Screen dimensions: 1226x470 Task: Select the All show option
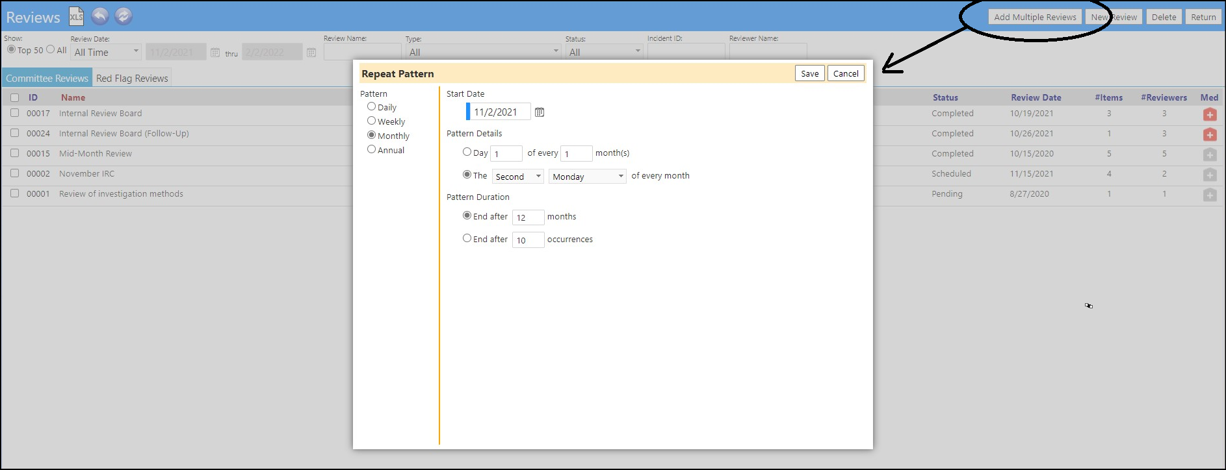50,49
